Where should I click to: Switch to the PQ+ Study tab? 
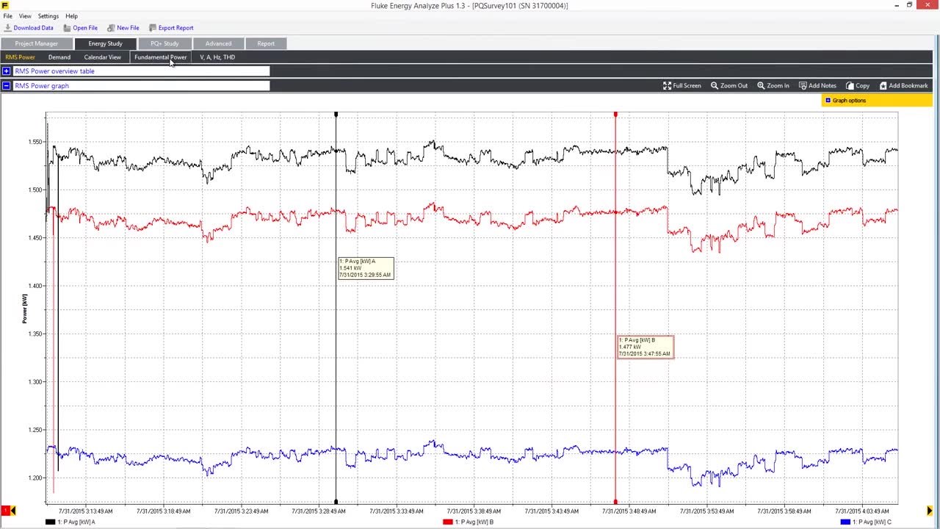(164, 43)
